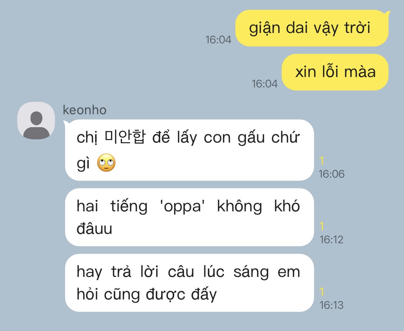This screenshot has width=404, height=331.
Task: Tap the 16:12 timestamp
Action: click(x=331, y=240)
